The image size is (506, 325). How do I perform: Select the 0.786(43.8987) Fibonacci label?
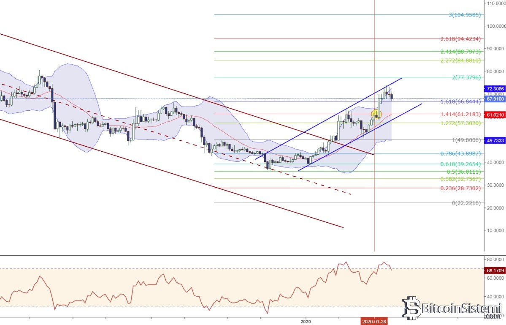click(x=461, y=153)
